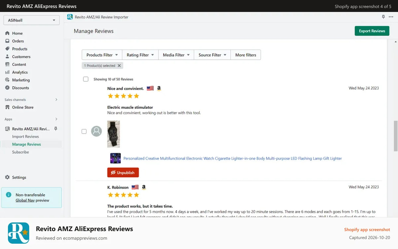Viewport: 398px width, 249px height.
Task: Click the Revito app icon in sidebar
Action: pos(7,129)
